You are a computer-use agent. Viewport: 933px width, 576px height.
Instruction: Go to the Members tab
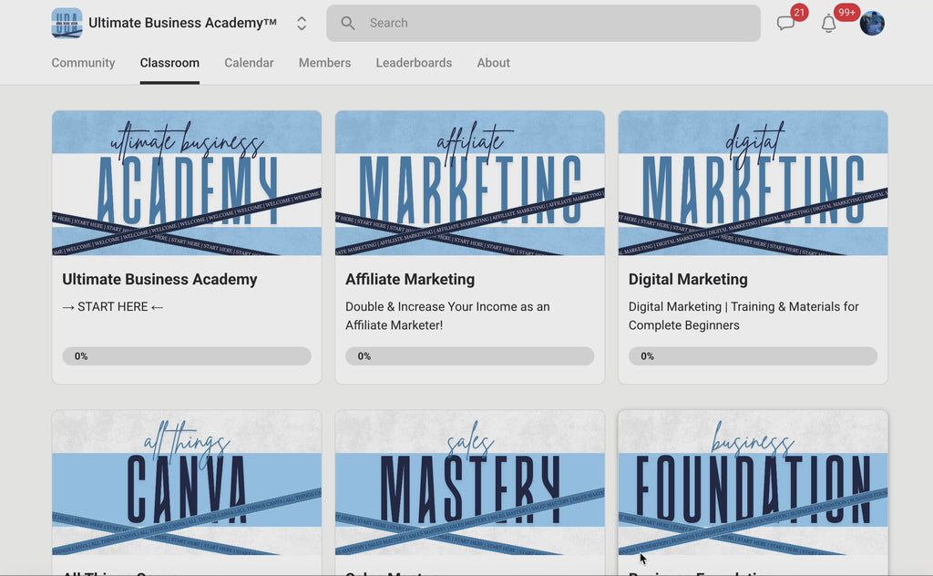325,63
